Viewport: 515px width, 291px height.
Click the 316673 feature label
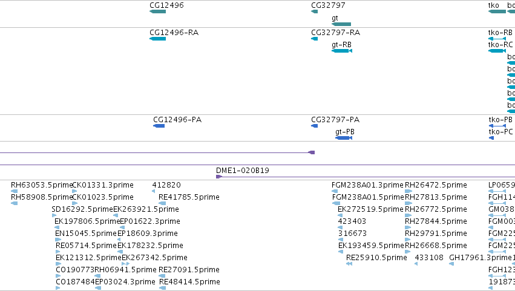(352, 234)
